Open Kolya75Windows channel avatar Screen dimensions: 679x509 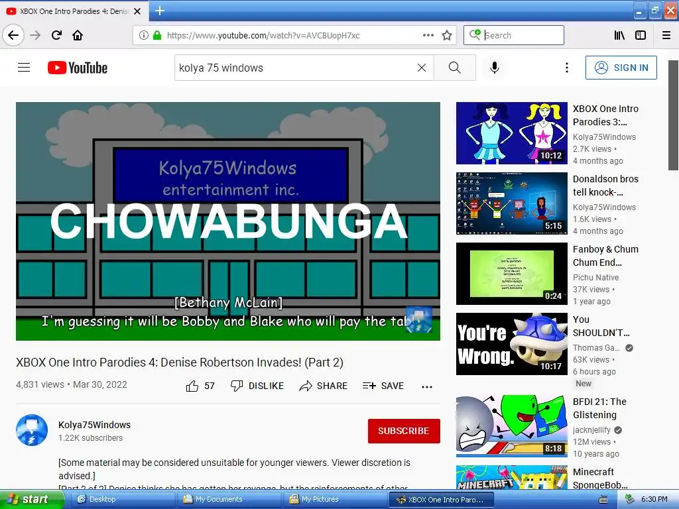(32, 430)
